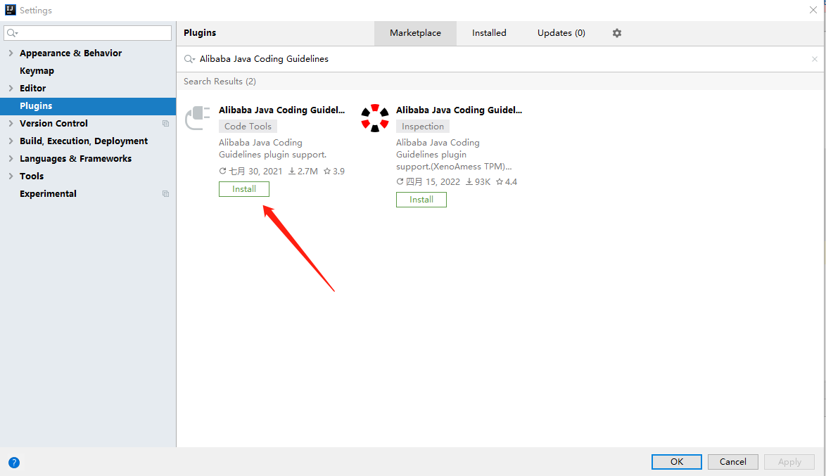Click the 93K downloads count
826x476 pixels.
click(x=478, y=181)
